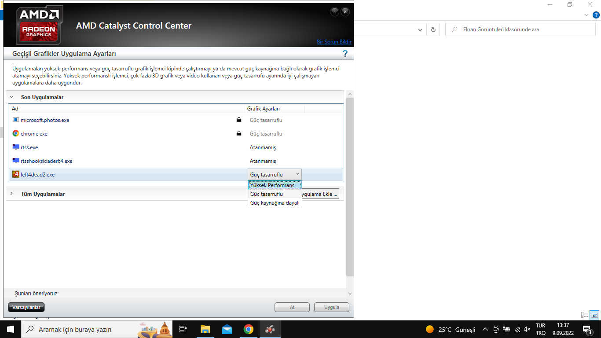601x338 pixels.
Task: Click Atanmamış value for rtss.exe
Action: pos(263,147)
